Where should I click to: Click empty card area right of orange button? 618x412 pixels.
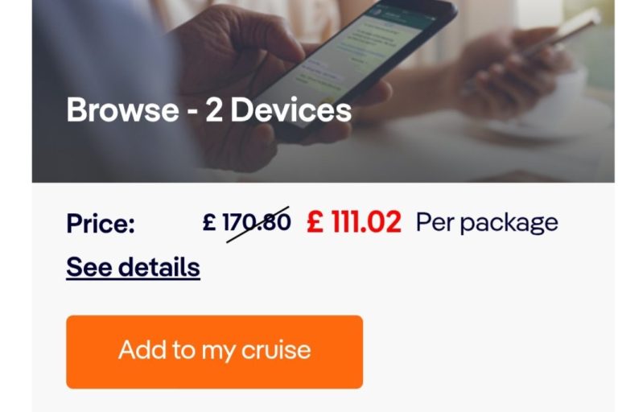483,352
